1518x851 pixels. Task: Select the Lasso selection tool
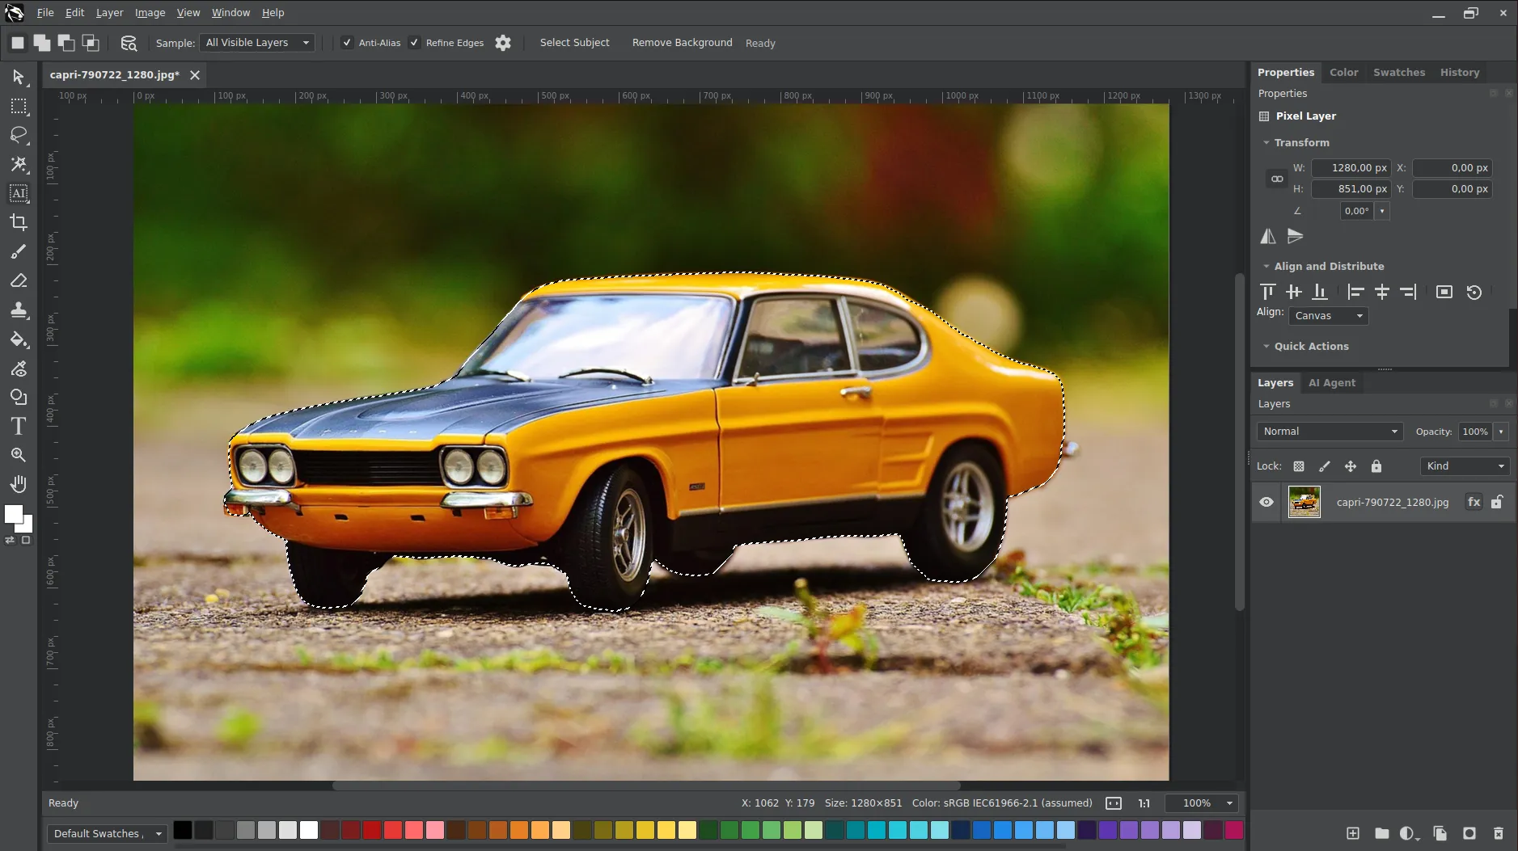point(19,135)
